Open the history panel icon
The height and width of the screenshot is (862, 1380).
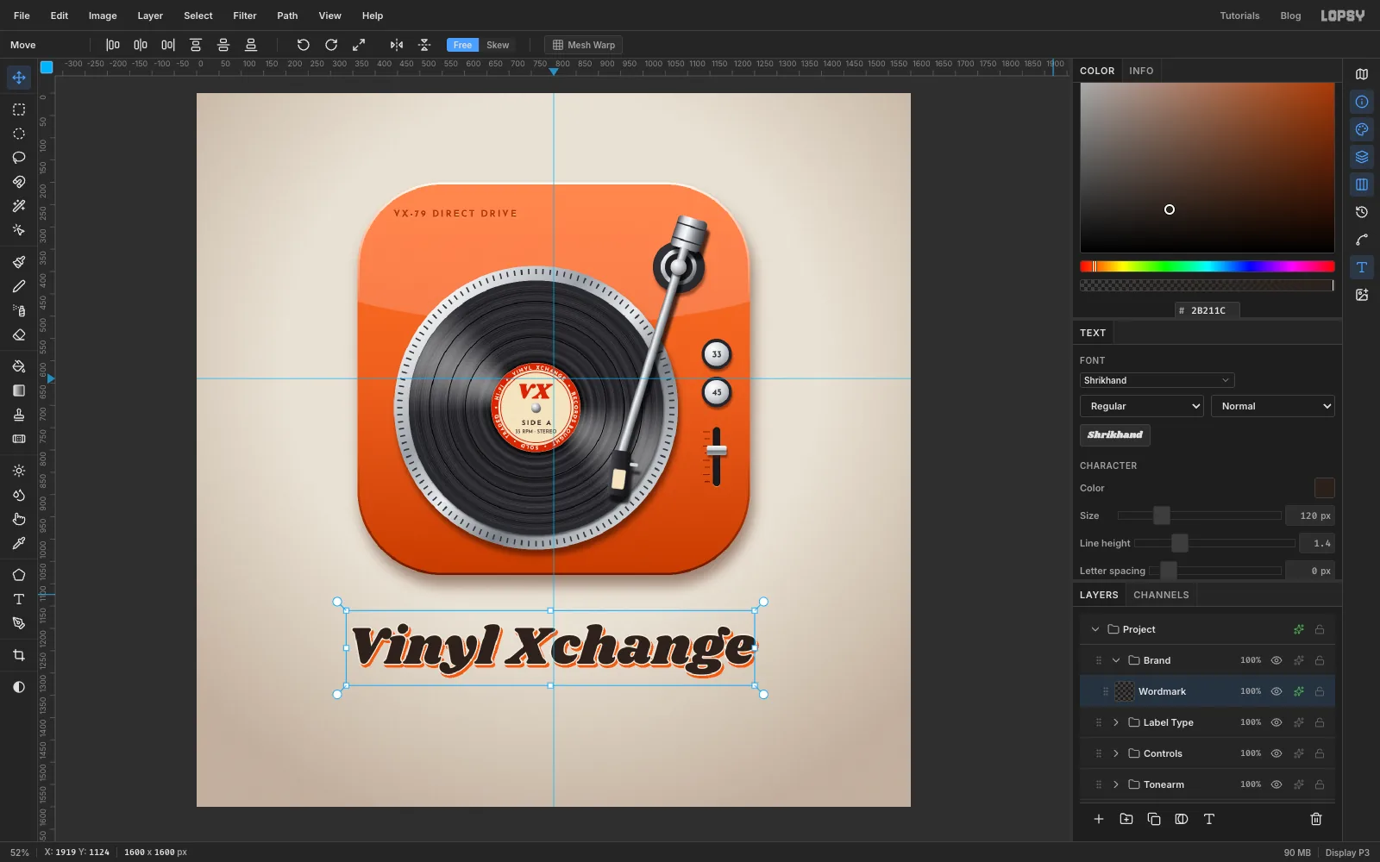tap(1362, 212)
